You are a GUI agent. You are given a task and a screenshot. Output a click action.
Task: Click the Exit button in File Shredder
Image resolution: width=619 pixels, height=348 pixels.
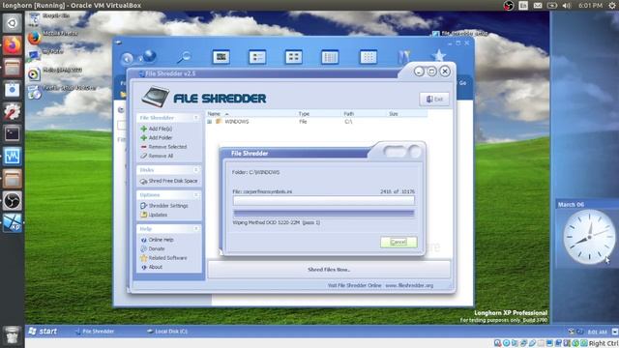point(434,99)
